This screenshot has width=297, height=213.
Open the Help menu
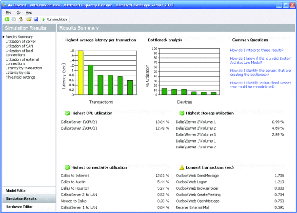point(28,12)
